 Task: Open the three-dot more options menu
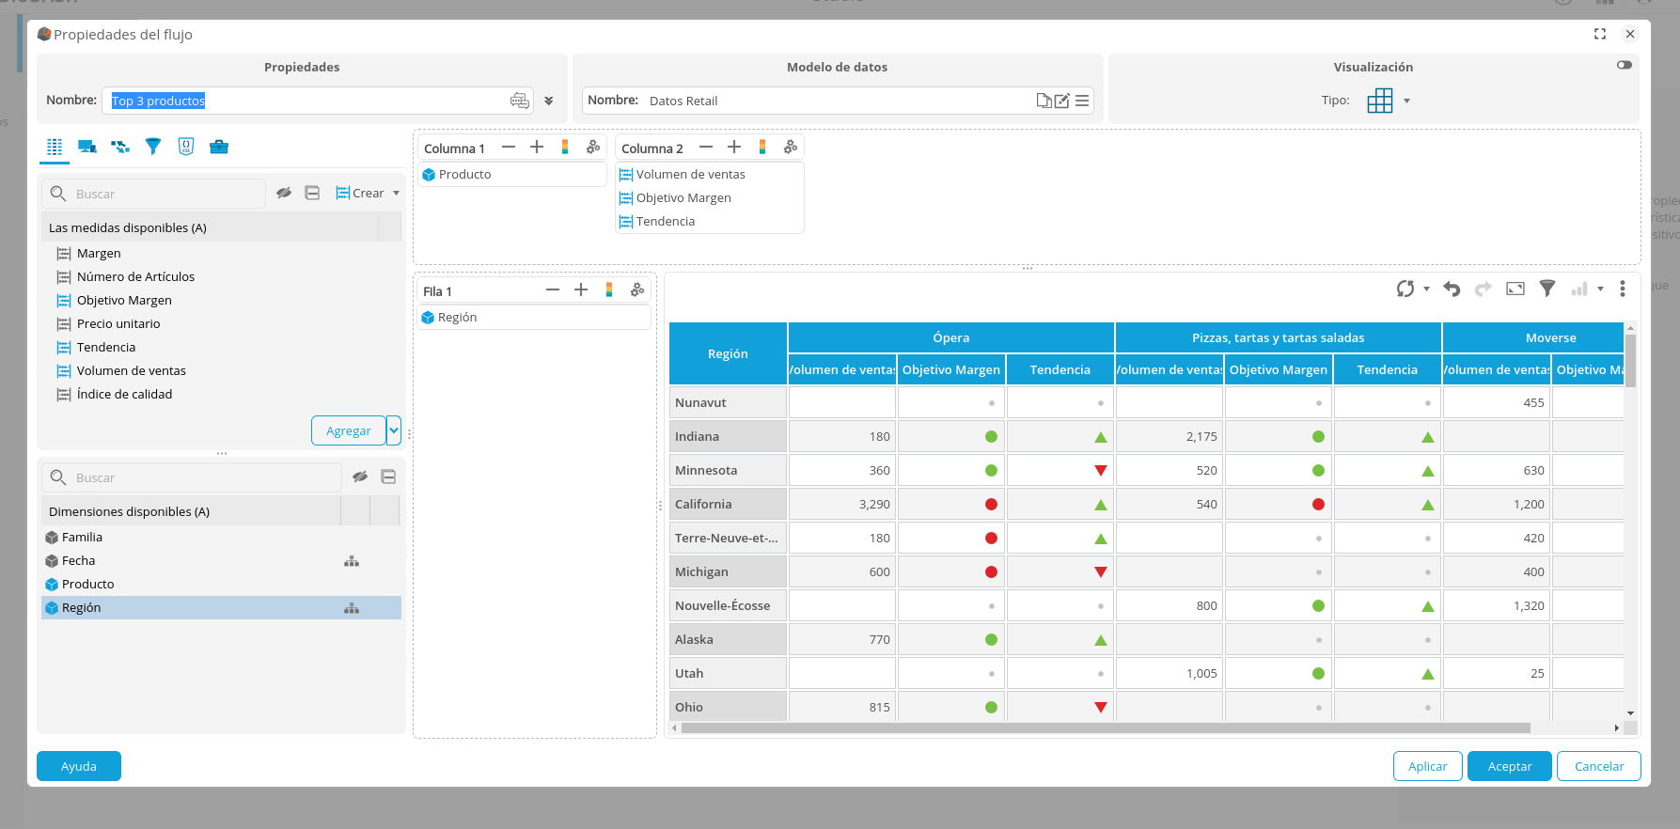click(x=1622, y=289)
